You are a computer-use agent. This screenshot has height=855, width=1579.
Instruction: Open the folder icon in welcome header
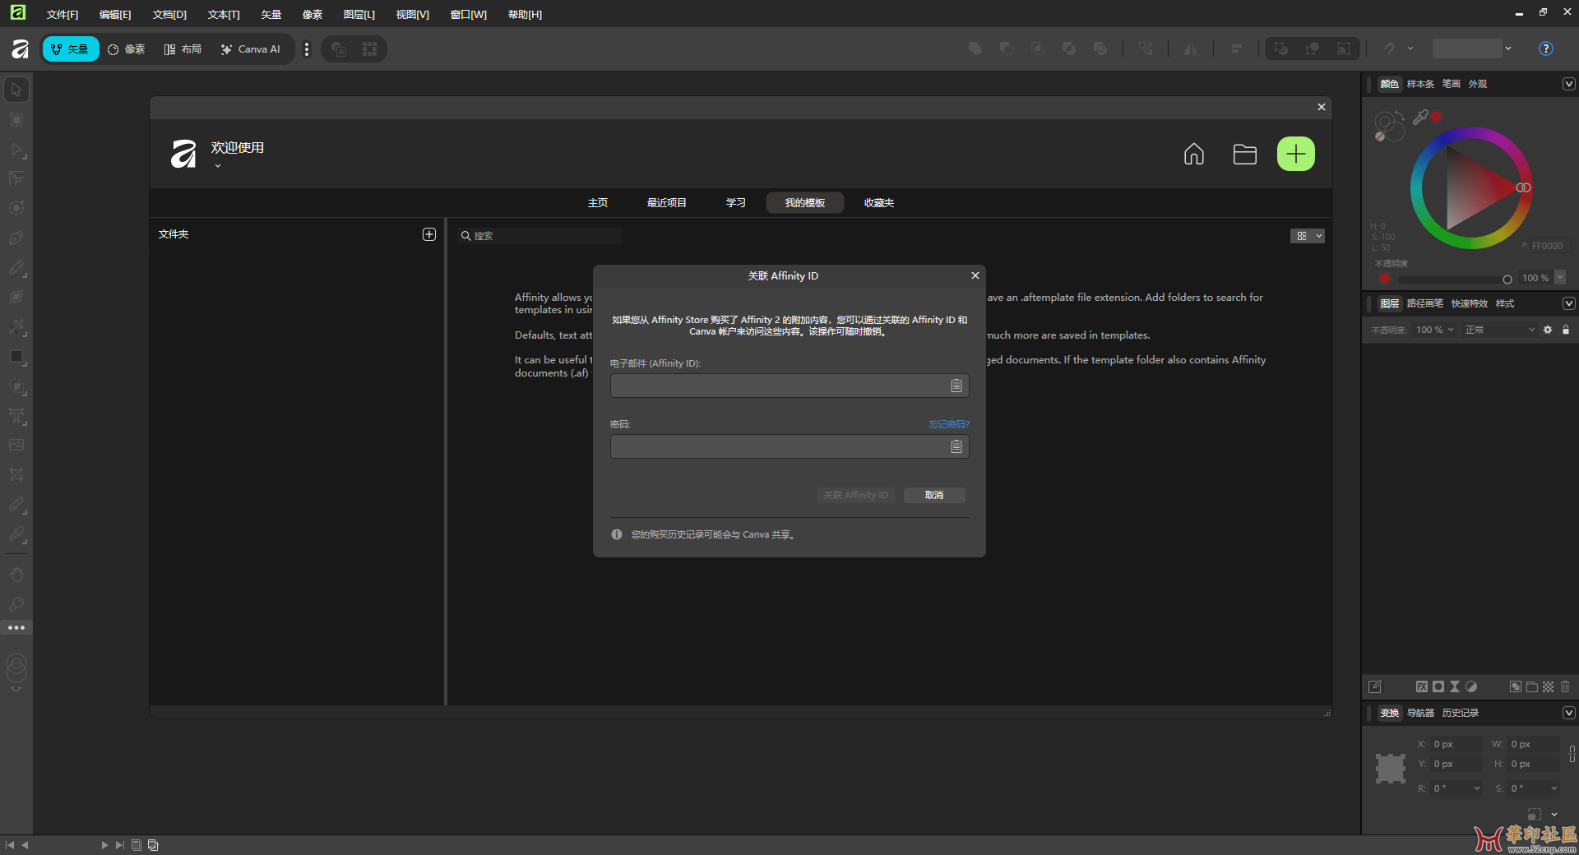[x=1244, y=154]
